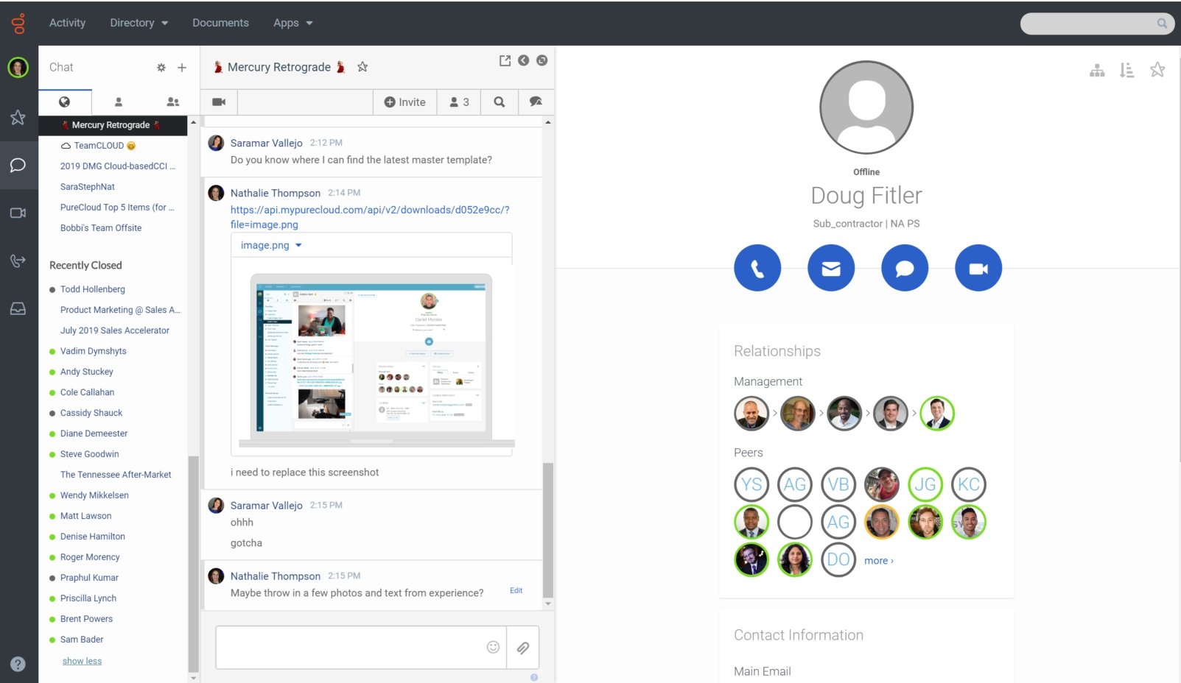Expand the Directory dropdown menu

(x=139, y=23)
